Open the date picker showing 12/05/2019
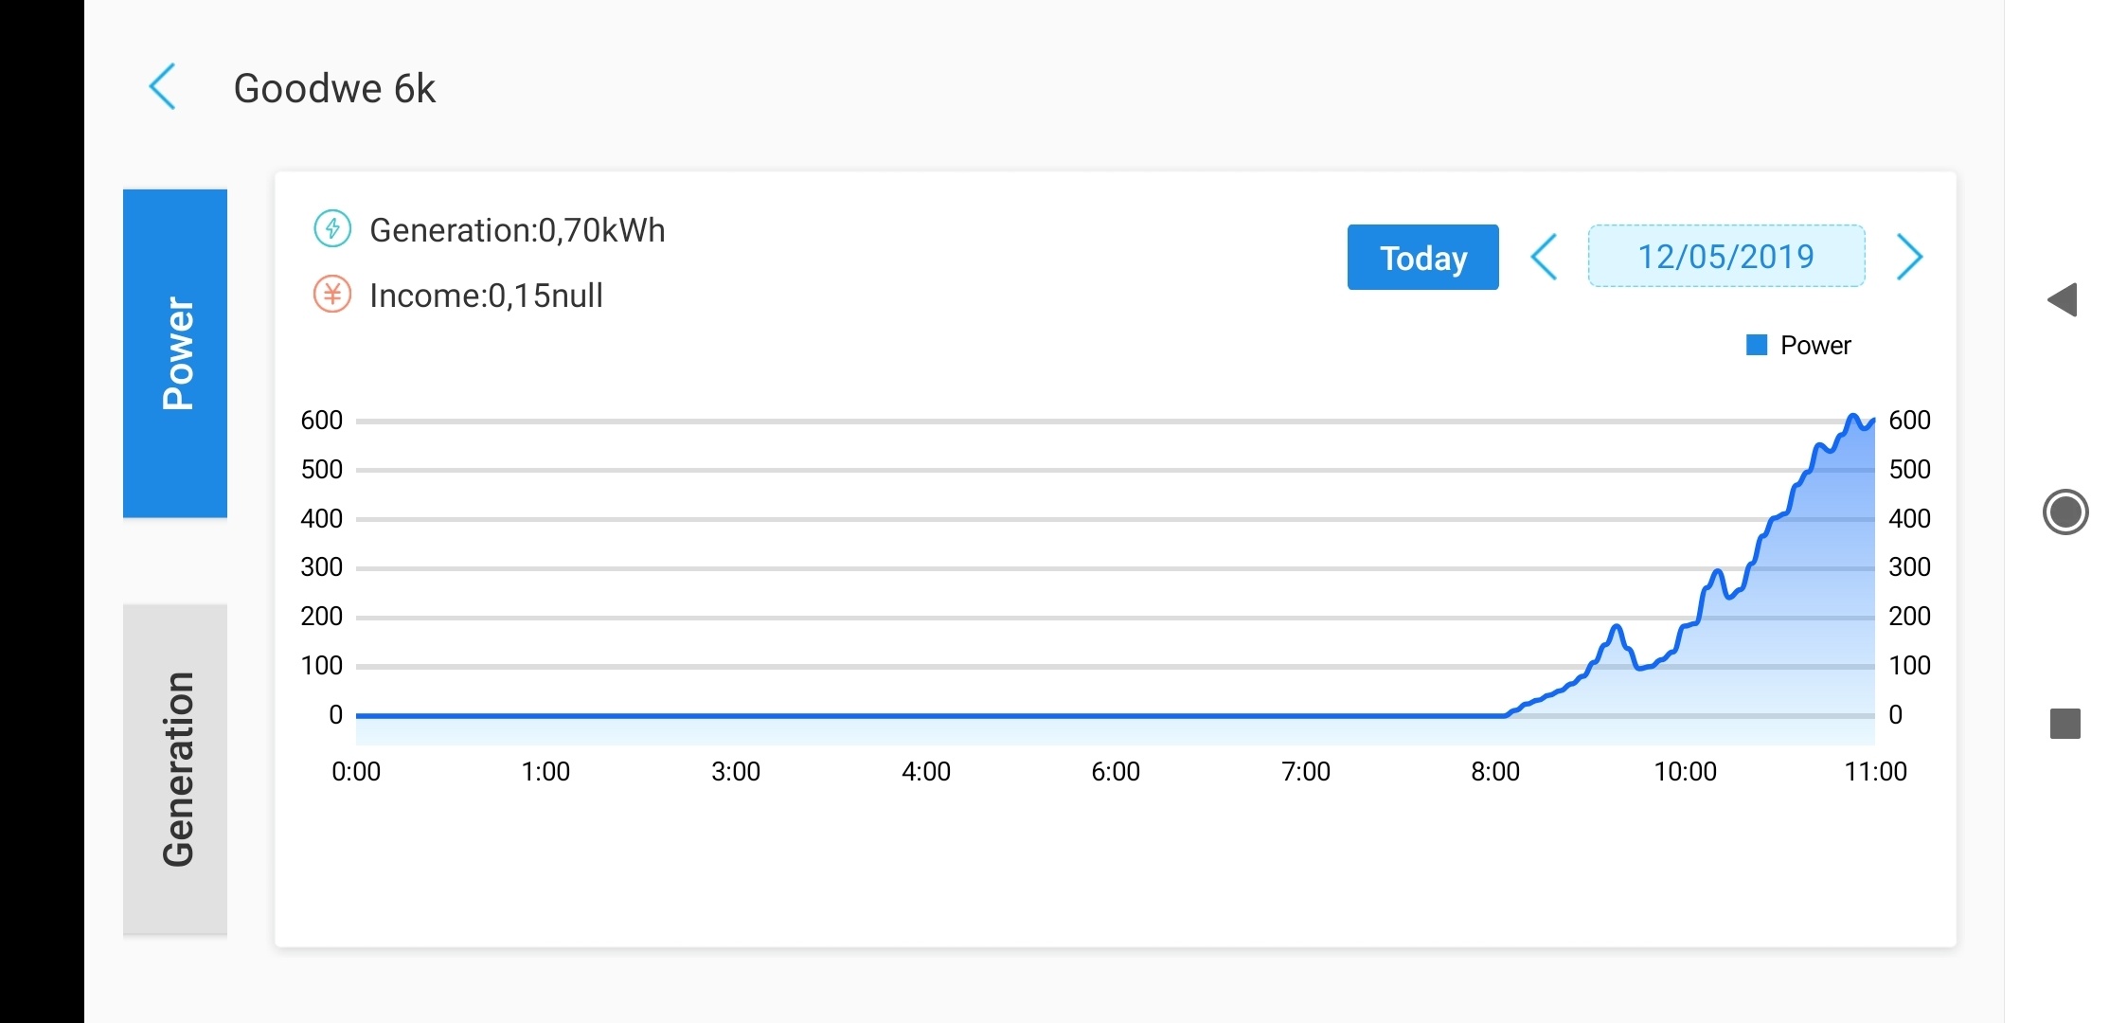 click(x=1725, y=257)
